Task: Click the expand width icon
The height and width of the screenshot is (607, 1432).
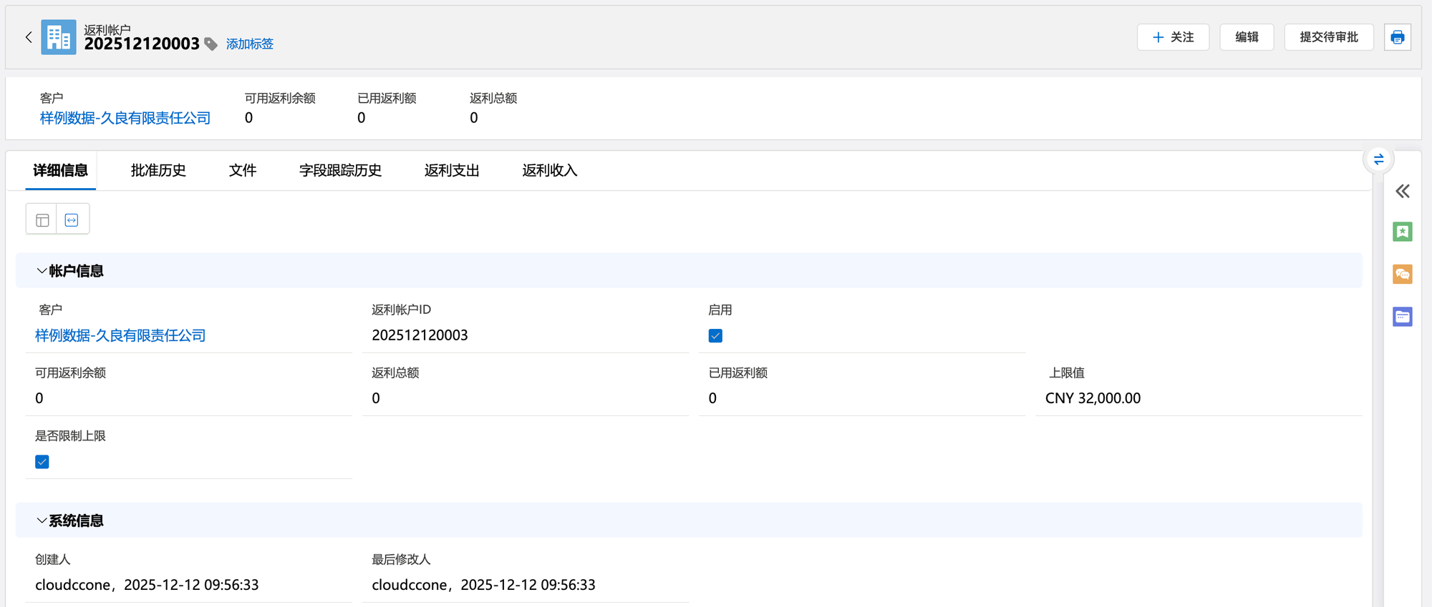Action: [x=72, y=219]
